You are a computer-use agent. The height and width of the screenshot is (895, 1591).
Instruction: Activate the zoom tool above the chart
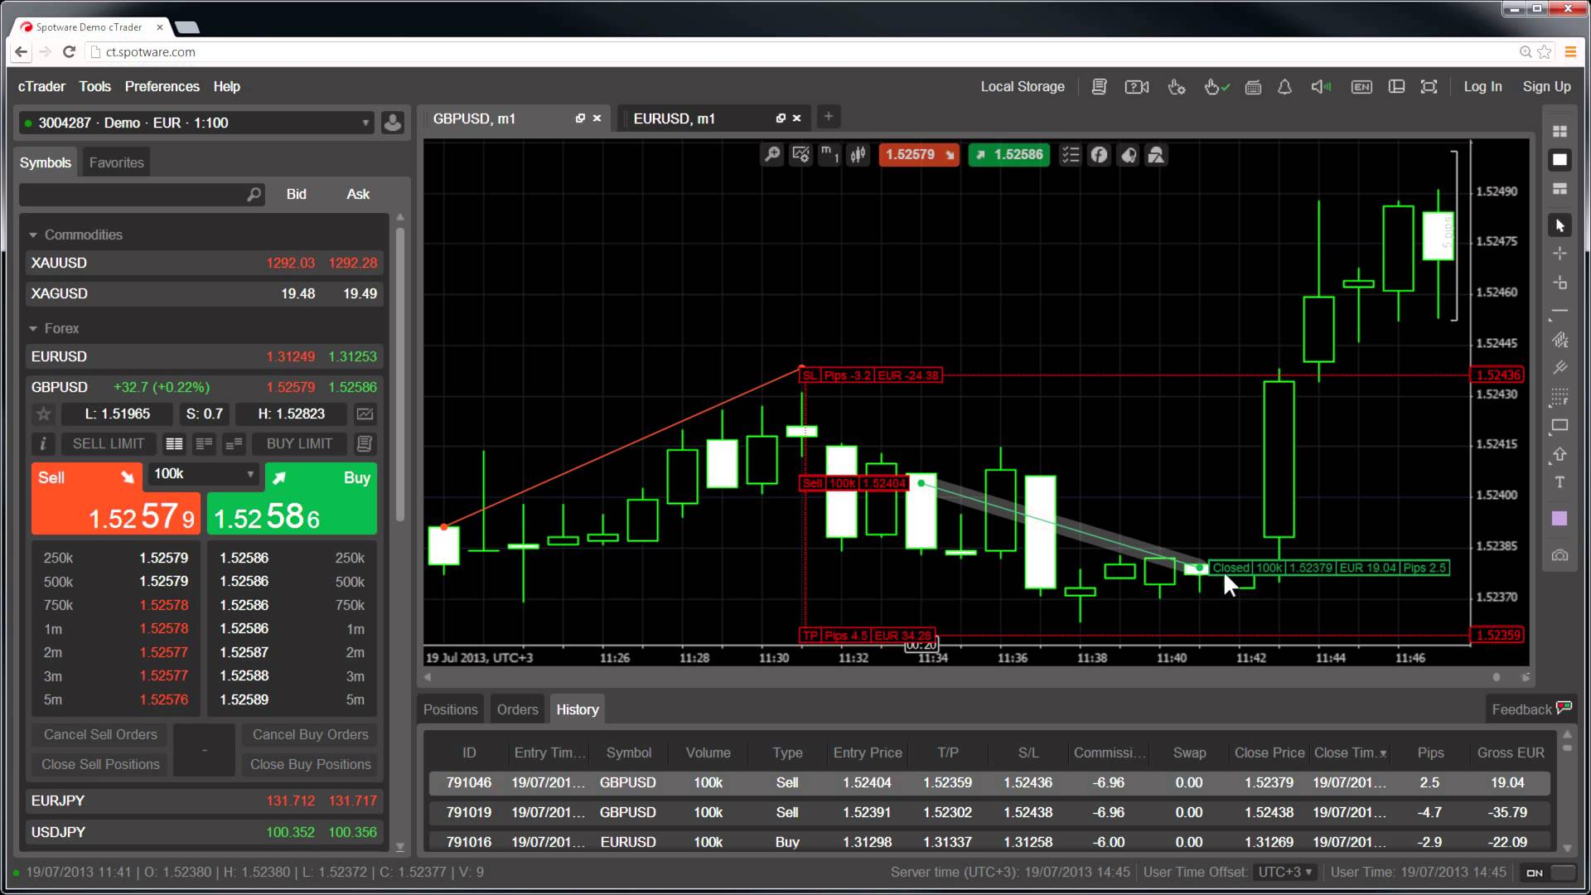[x=771, y=155]
